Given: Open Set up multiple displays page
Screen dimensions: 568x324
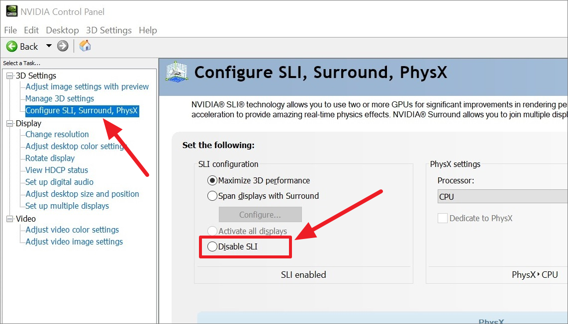Looking at the screenshot, I should (x=67, y=206).
